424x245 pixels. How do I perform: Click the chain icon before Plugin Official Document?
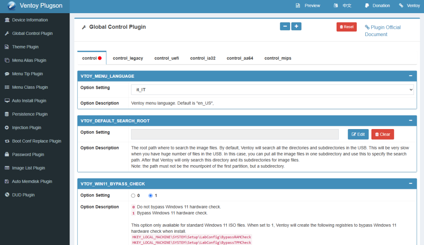(x=367, y=27)
